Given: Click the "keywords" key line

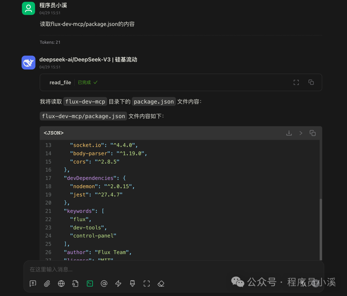Looking at the screenshot, I should tap(84, 211).
